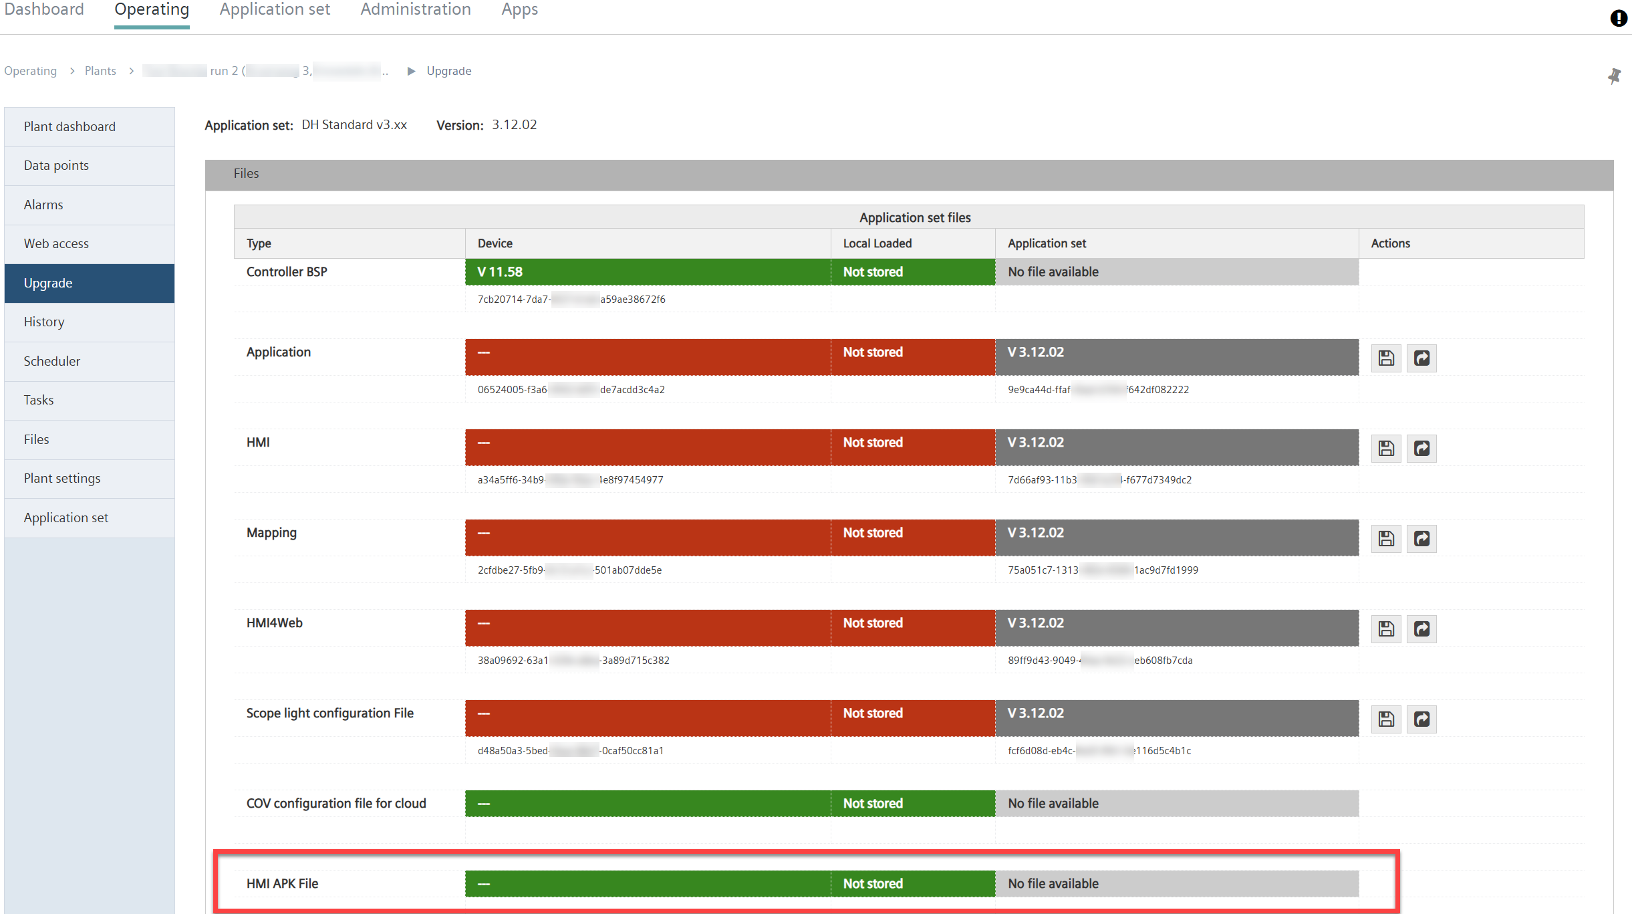The width and height of the screenshot is (1632, 914).
Task: Click upload arrow icon for Scope light configuration
Action: point(1421,719)
